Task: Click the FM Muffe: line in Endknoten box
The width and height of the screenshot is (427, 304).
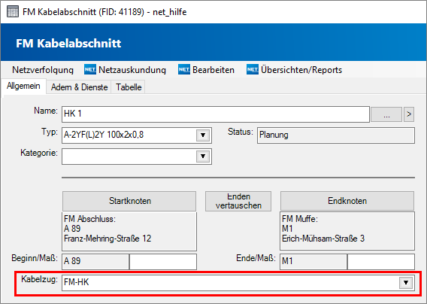Action: point(300,219)
